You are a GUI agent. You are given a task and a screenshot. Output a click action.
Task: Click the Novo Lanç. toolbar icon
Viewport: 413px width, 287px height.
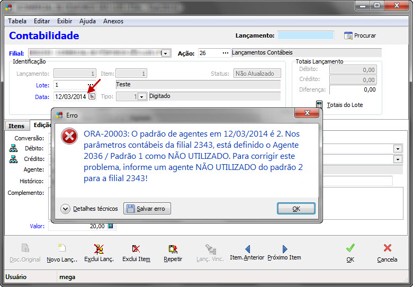tap(62, 248)
